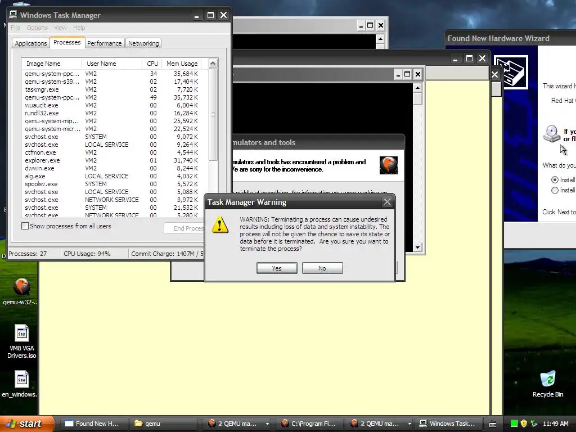Screen dimensions: 576x432
Task: Select the VM8 VGA Drivers.iso desktop file
Action: point(22,334)
